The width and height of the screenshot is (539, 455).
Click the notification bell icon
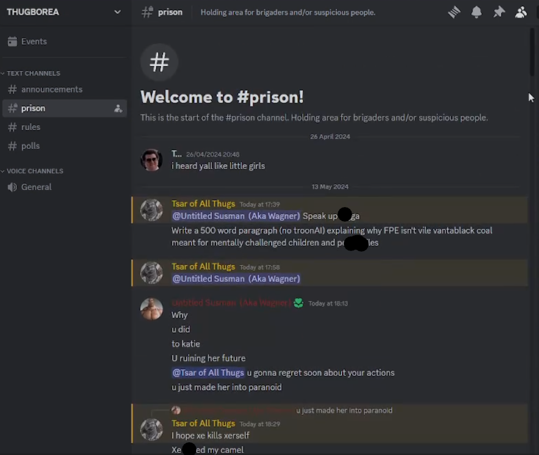click(x=477, y=12)
